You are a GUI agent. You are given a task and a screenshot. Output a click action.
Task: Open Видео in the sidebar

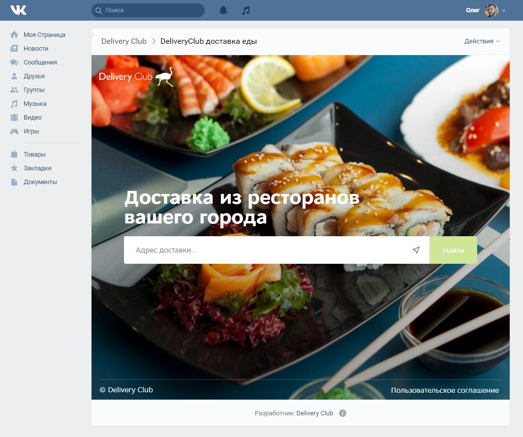coord(32,118)
